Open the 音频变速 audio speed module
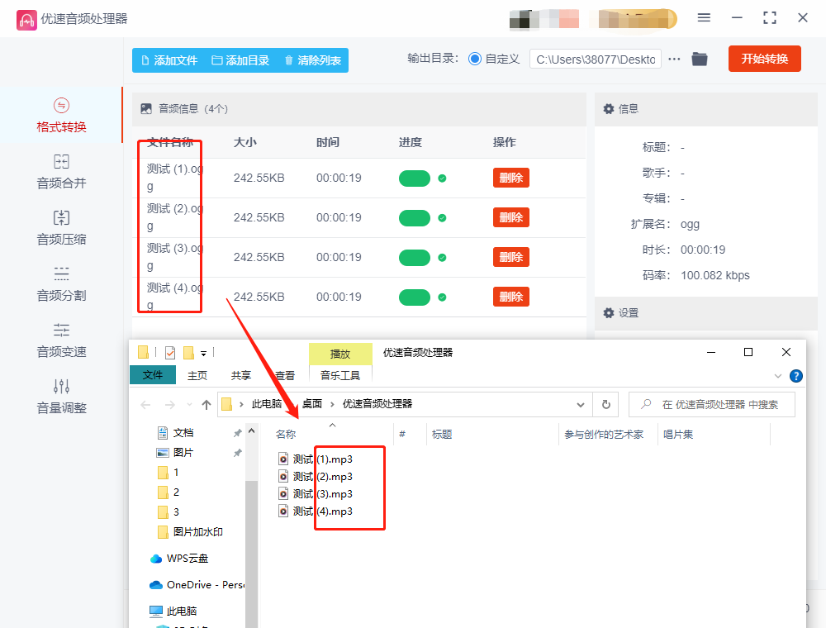The image size is (826, 628). (61, 341)
